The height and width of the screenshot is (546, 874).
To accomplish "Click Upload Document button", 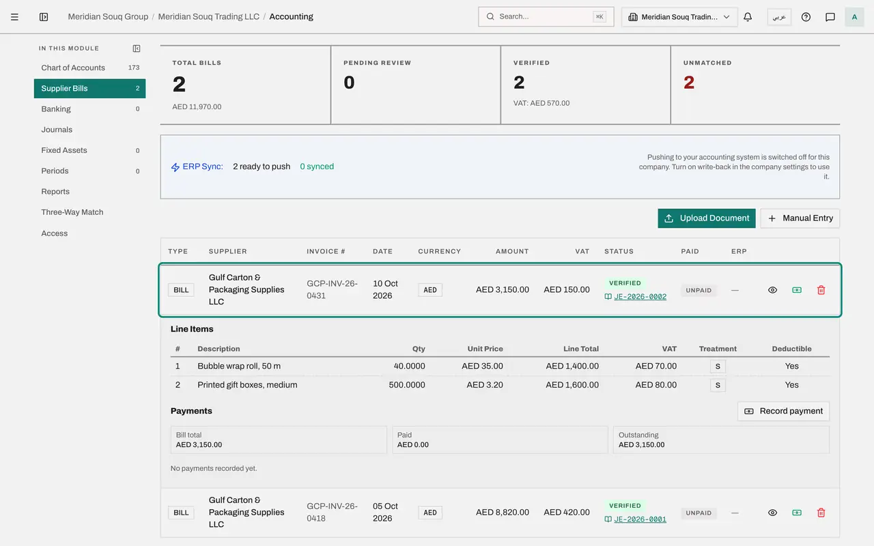I will [x=707, y=218].
